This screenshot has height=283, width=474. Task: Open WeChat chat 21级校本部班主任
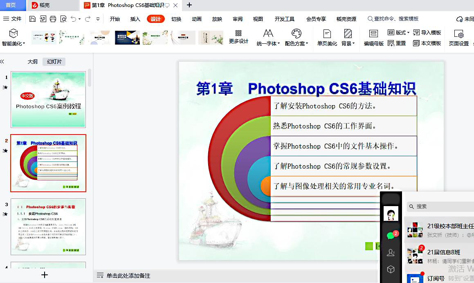(439, 230)
